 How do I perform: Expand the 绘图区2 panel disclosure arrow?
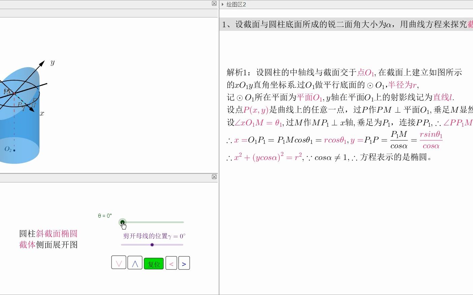(222, 4)
